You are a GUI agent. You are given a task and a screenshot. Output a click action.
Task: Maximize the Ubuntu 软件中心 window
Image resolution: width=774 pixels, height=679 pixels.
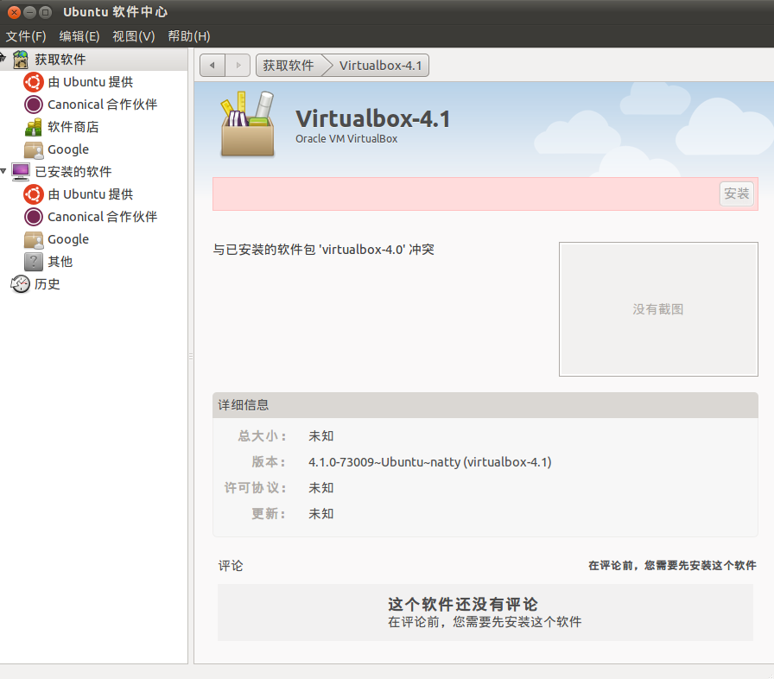pyautogui.click(x=45, y=12)
